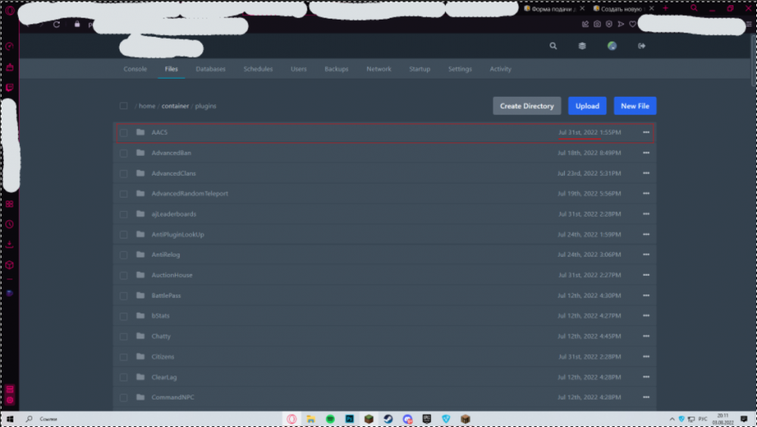Click the Upload button
Viewport: 757px width, 427px height.
587,106
